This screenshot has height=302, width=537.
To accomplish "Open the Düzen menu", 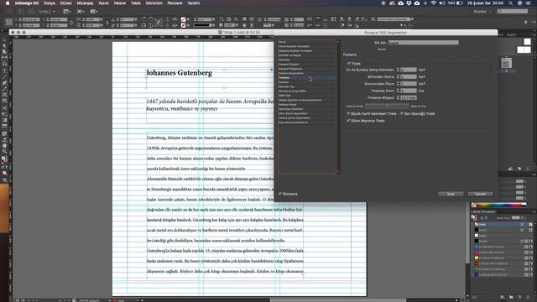I will (65, 3).
